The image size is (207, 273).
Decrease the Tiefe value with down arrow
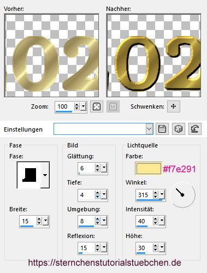[98, 197]
